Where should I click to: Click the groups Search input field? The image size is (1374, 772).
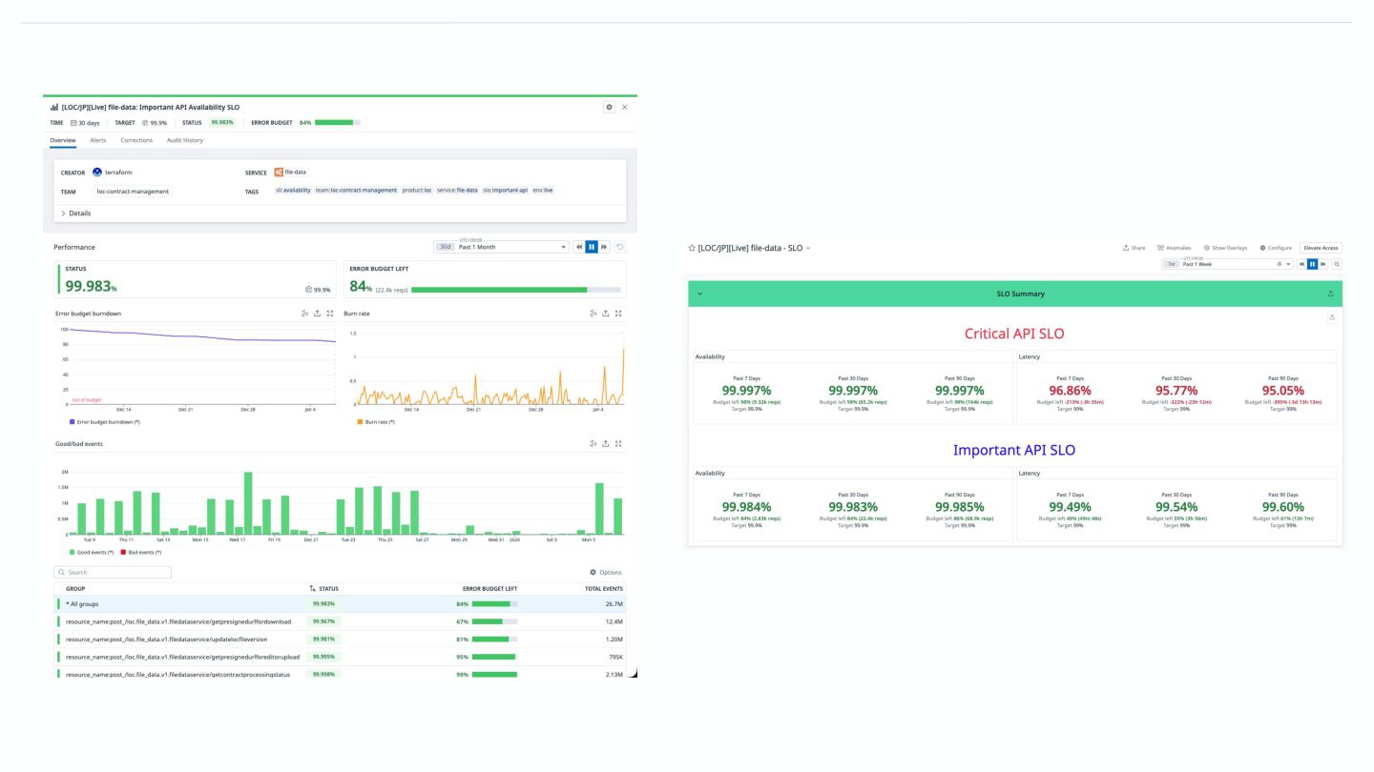click(x=113, y=572)
